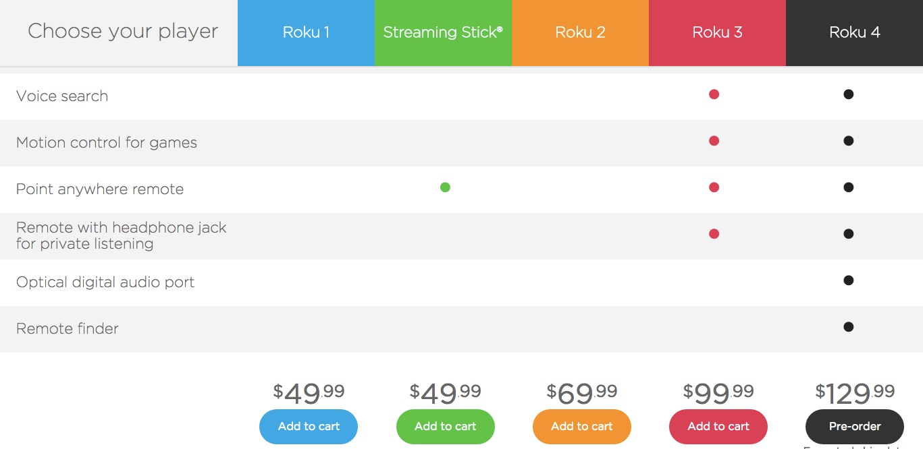The image size is (923, 449).
Task: Click Streaming Stick point anywhere remote green dot
Action: pos(445,187)
